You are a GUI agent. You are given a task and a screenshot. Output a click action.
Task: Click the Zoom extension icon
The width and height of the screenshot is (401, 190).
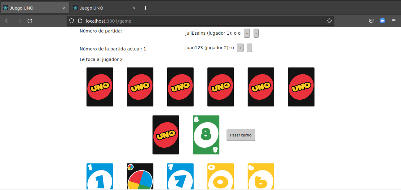pos(382,21)
